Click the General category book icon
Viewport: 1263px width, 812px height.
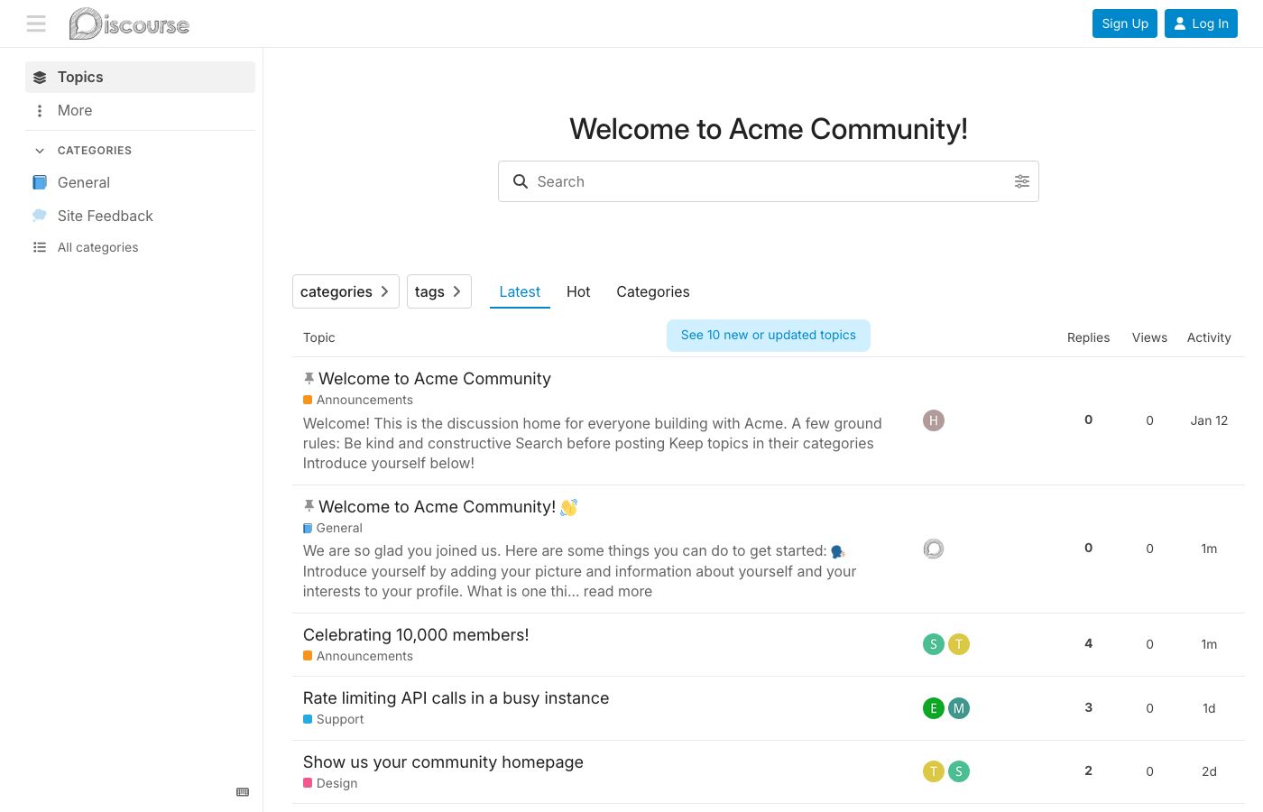click(40, 182)
